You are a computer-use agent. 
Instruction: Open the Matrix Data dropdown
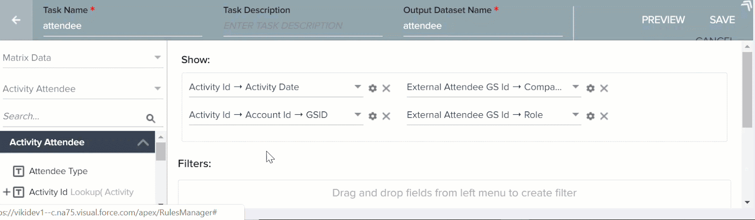[x=83, y=58]
